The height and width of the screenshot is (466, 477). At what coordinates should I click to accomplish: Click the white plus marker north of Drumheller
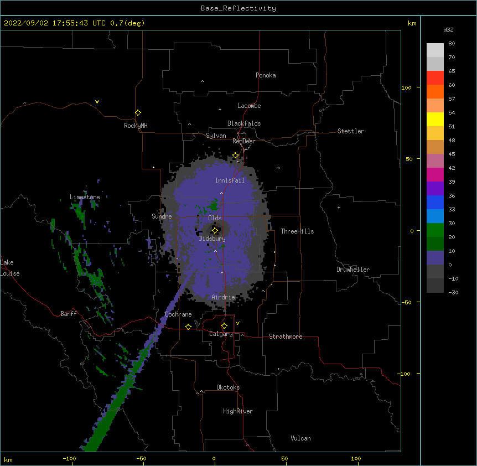tap(339, 208)
